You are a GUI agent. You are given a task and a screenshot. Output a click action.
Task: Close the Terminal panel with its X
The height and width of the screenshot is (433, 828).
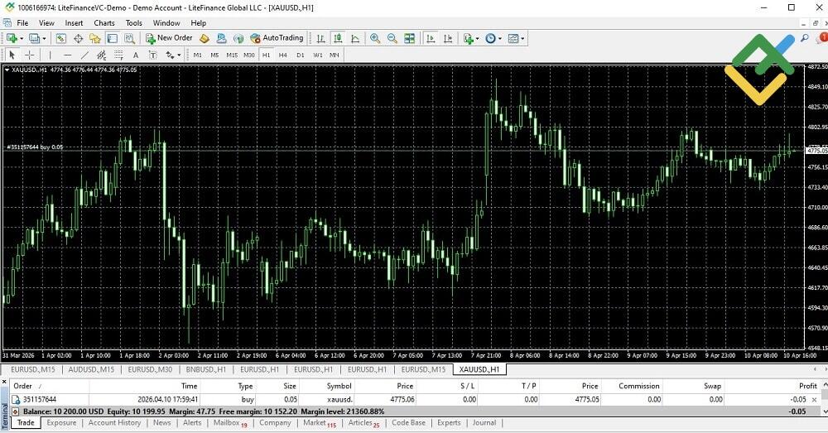click(x=4, y=381)
